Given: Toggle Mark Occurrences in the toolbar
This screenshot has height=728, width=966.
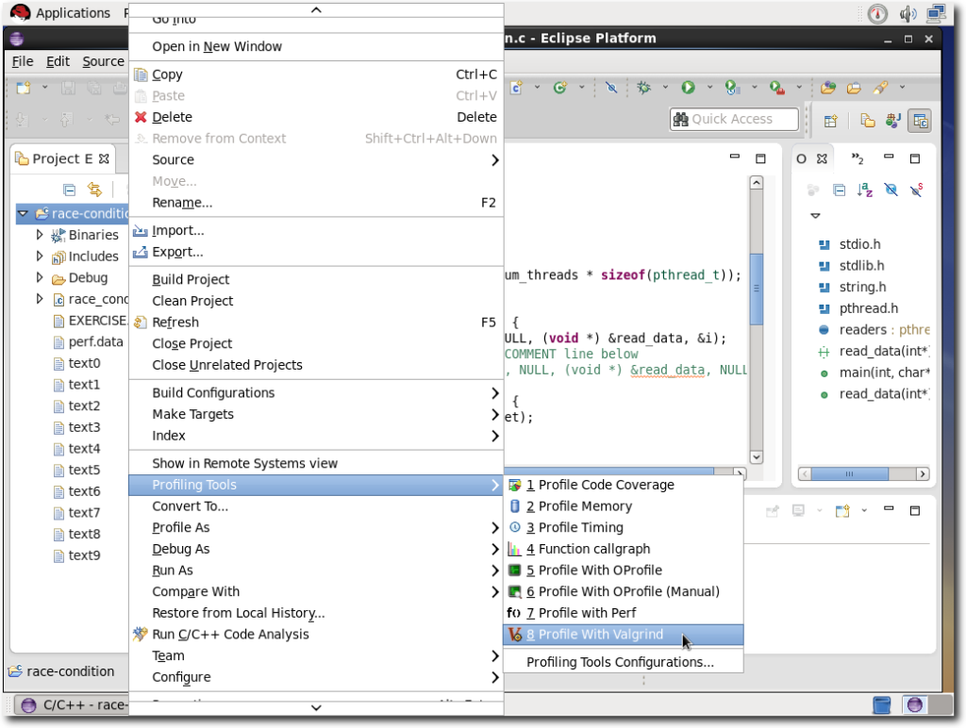Looking at the screenshot, I should [x=611, y=87].
